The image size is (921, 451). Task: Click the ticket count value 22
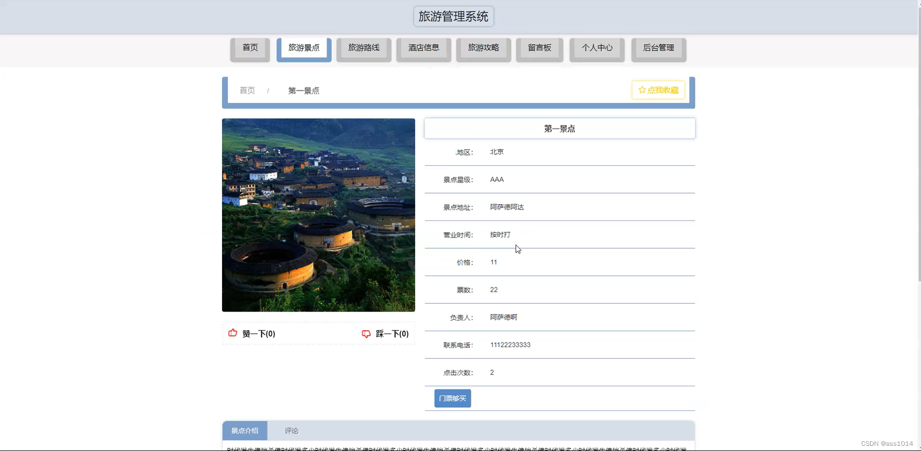pyautogui.click(x=494, y=290)
